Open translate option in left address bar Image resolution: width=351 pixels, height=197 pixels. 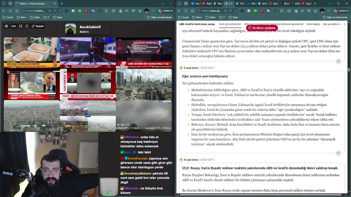point(50,11)
